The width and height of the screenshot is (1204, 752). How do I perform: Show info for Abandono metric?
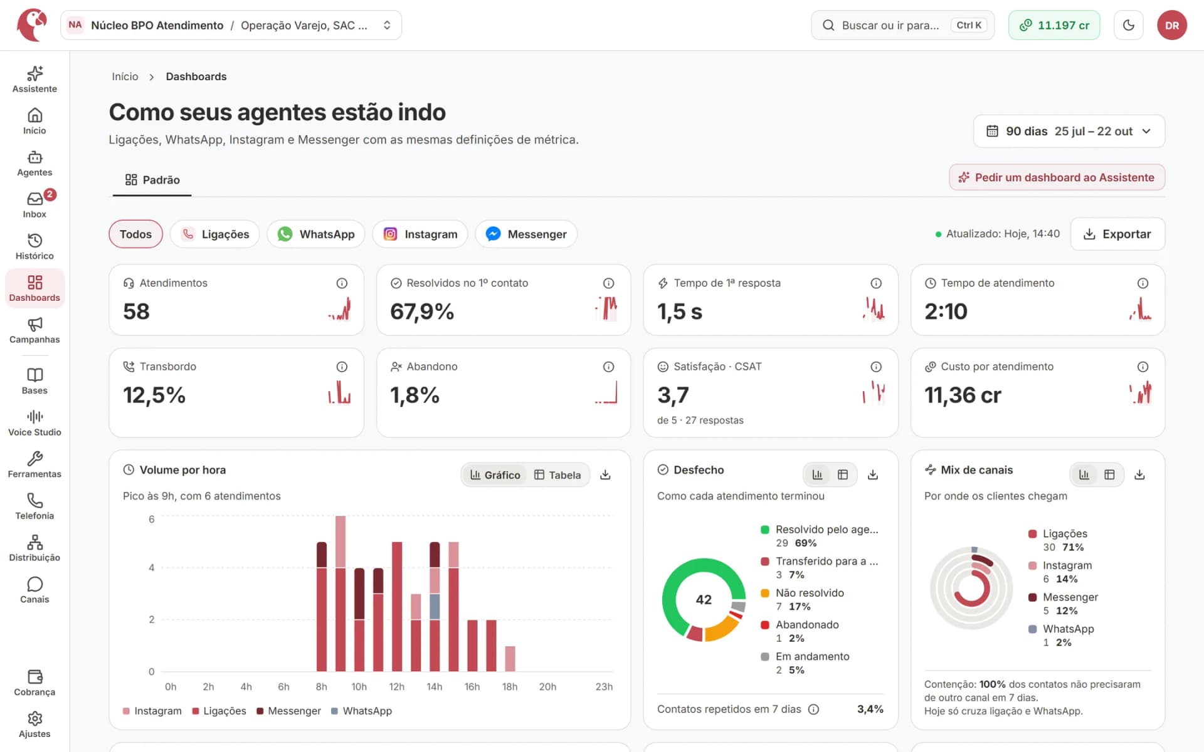(608, 367)
